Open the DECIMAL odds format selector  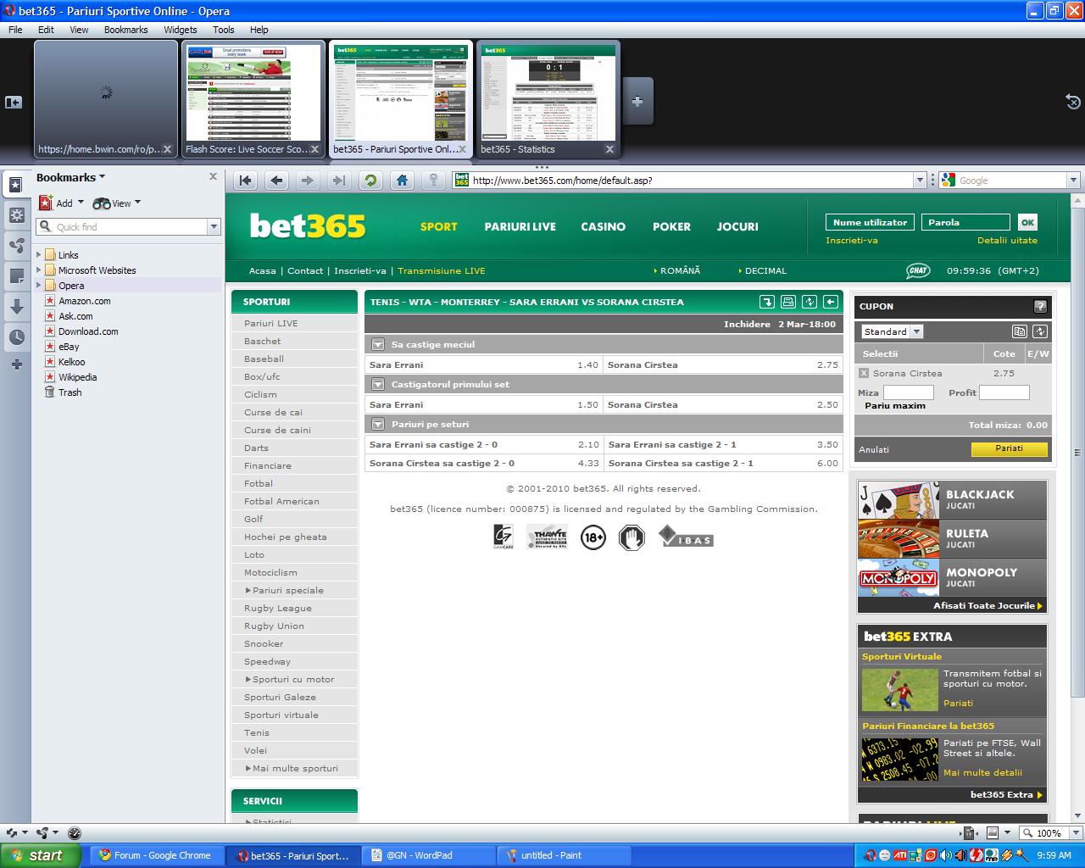tap(762, 270)
